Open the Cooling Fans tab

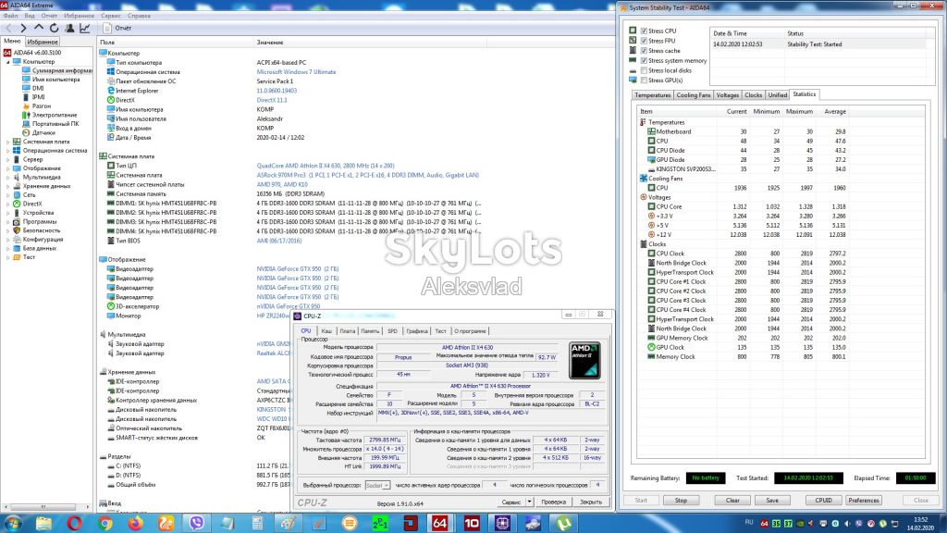tap(694, 95)
